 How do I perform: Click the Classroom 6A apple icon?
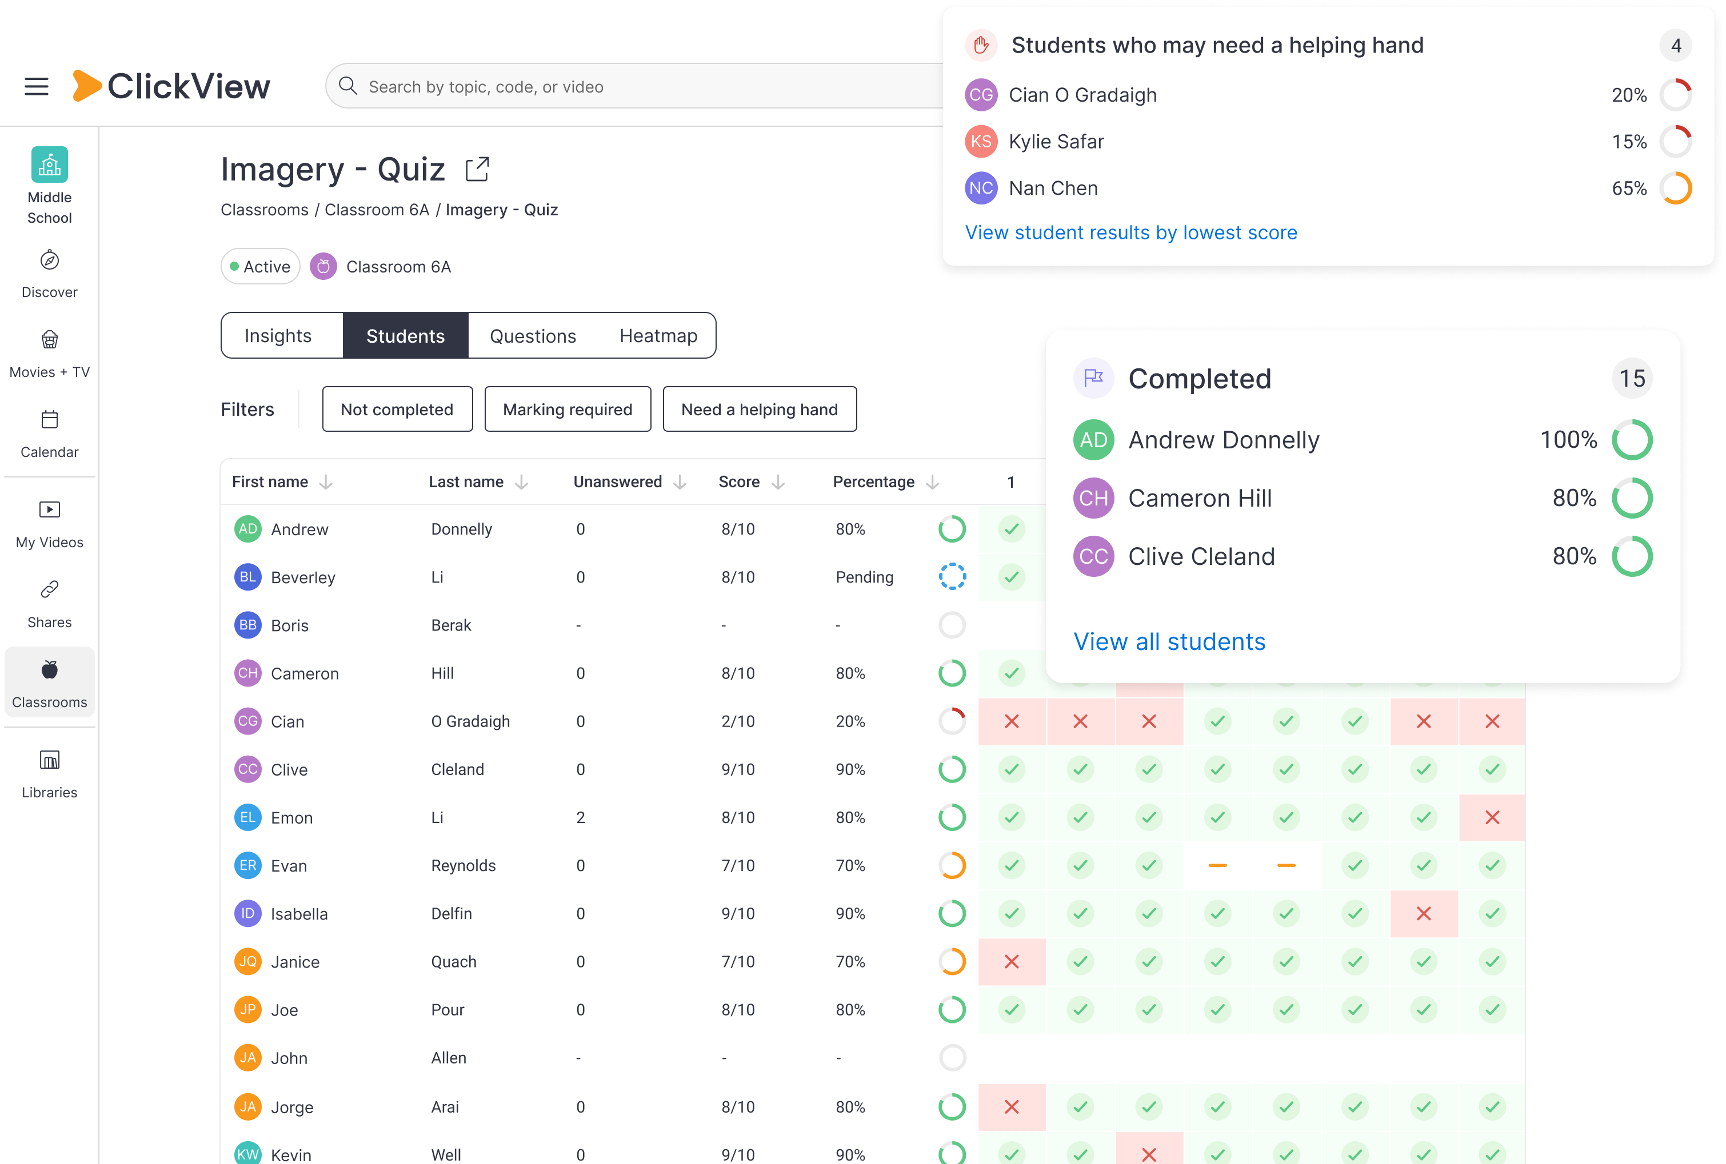tap(323, 267)
